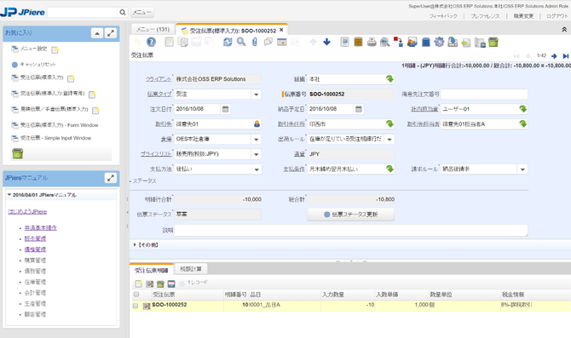The height and width of the screenshot is (338, 571).
Task: Click save icon in detail tab toolbar
Action: click(171, 284)
